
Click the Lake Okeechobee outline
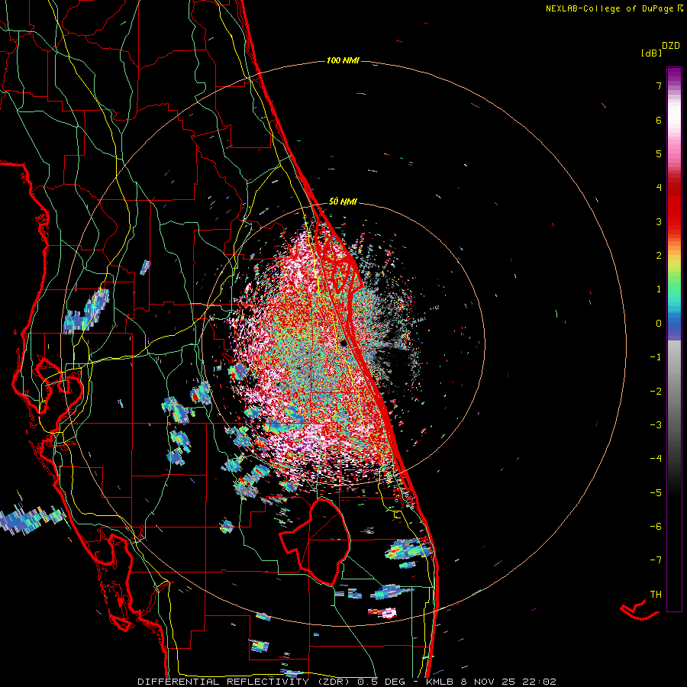[x=315, y=541]
